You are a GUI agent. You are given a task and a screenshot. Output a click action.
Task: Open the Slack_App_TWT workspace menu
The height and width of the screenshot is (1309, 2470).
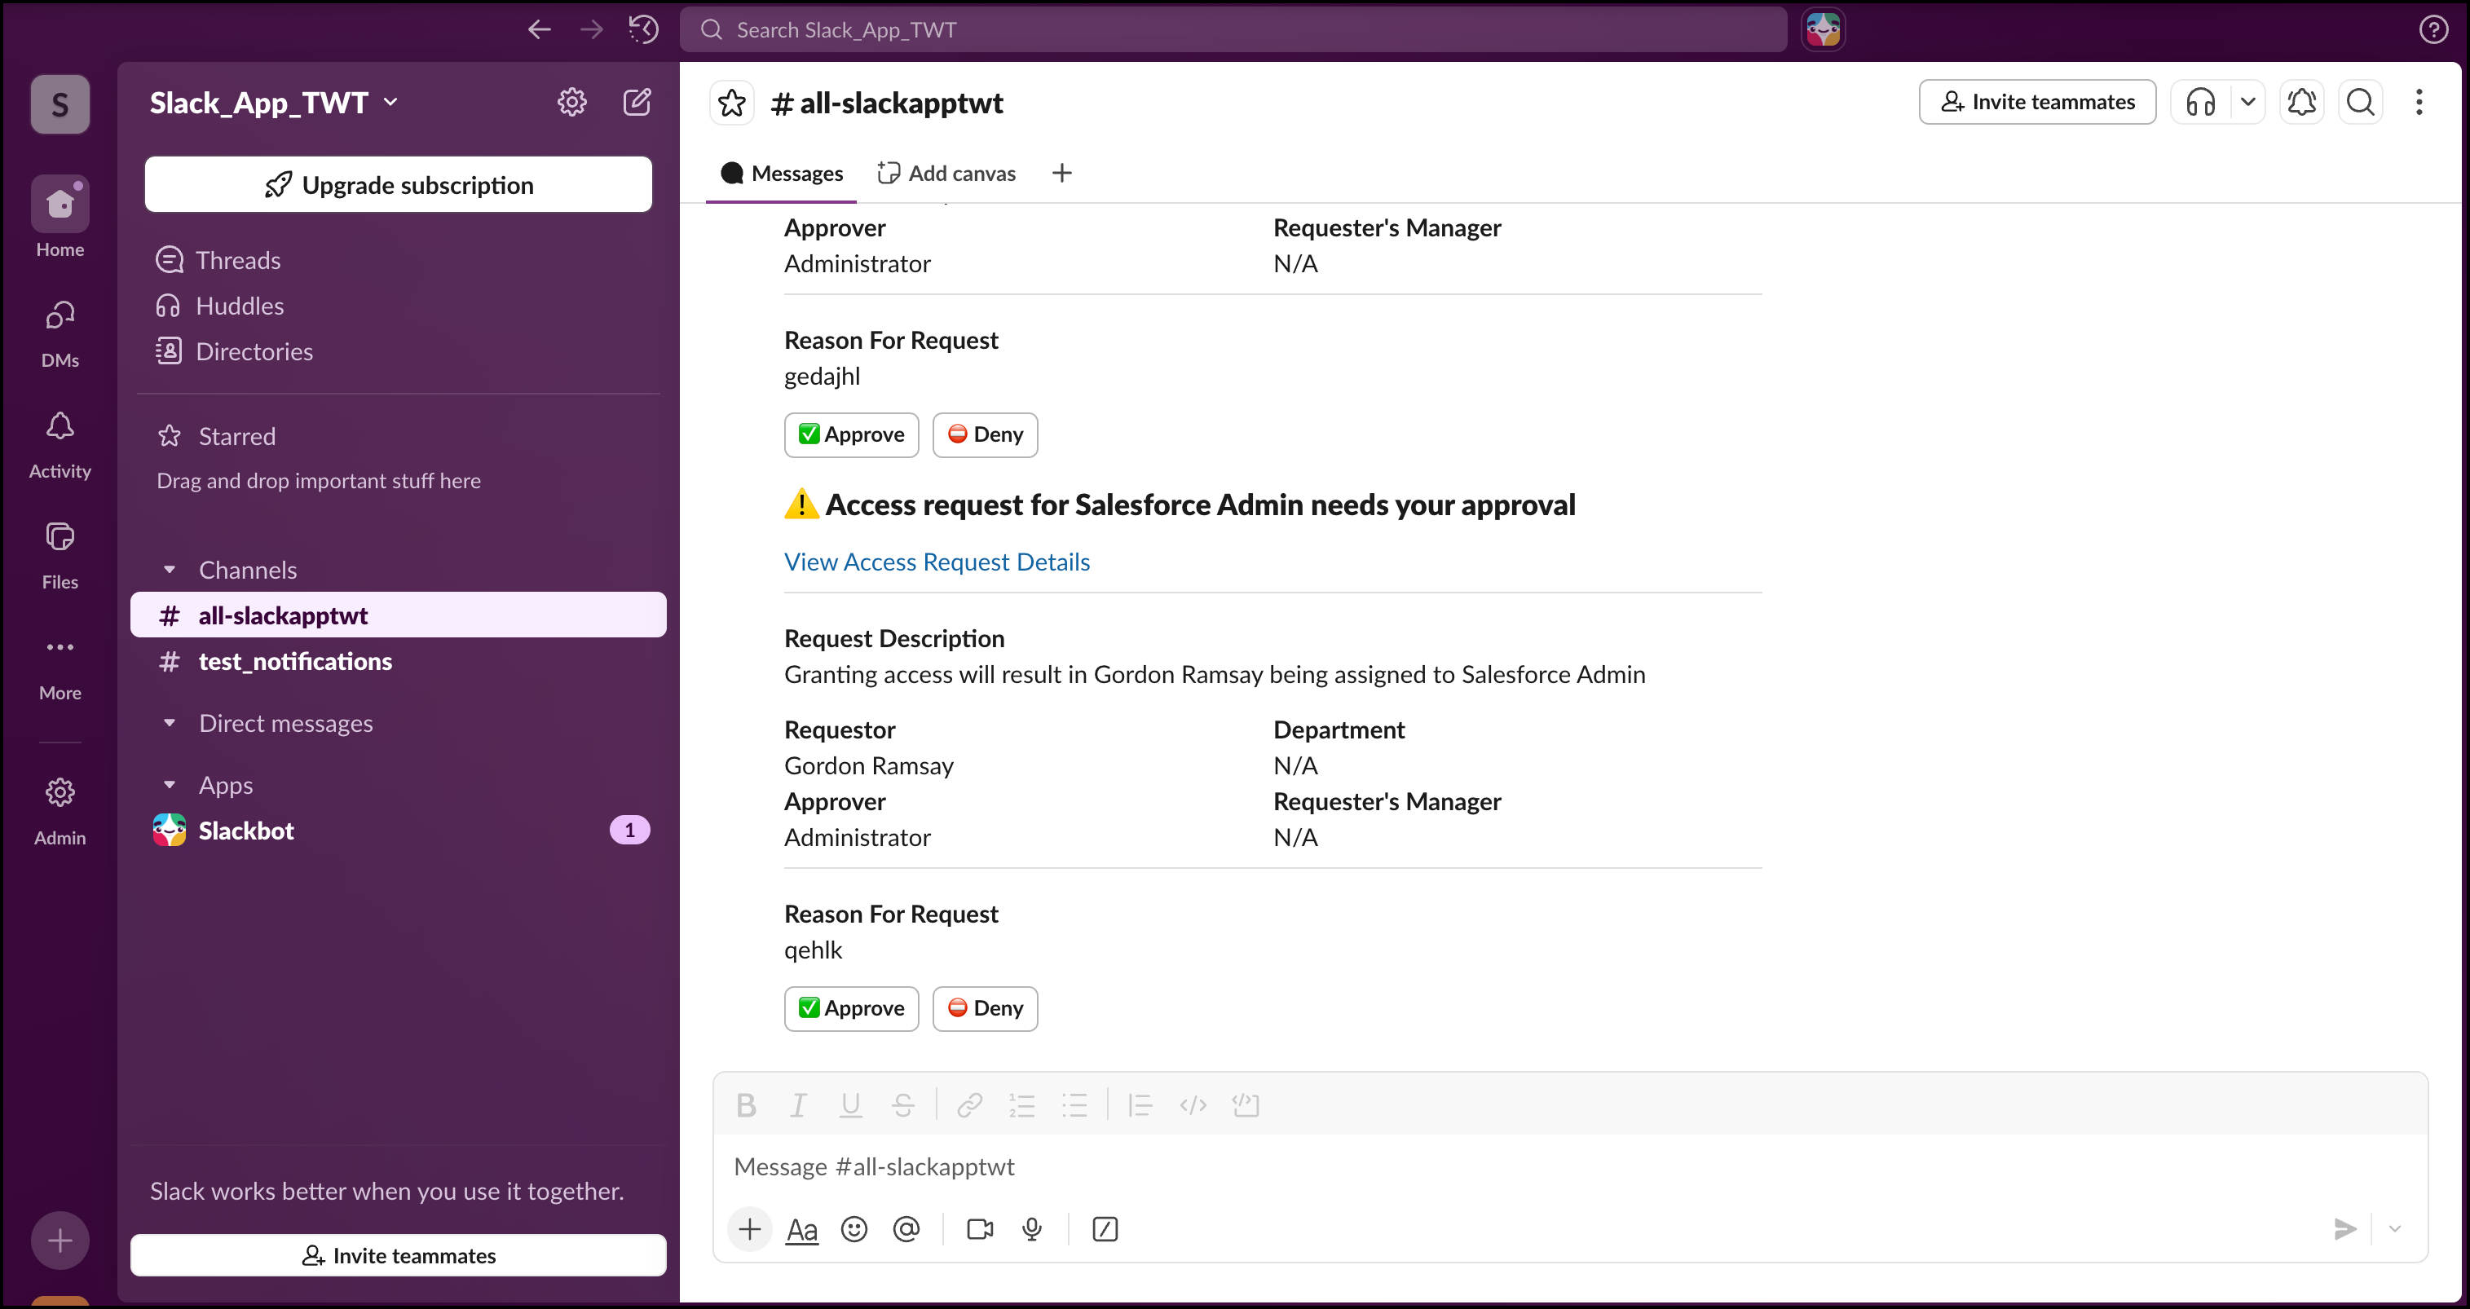click(273, 103)
